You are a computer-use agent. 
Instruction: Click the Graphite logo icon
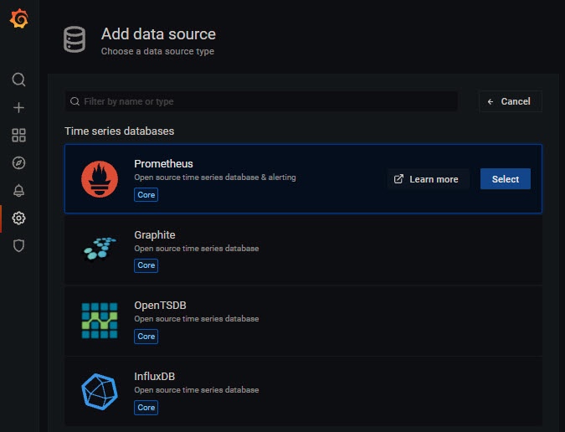click(100, 249)
